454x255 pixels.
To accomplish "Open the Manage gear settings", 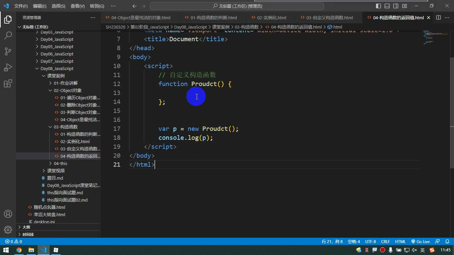I will tap(8, 229).
